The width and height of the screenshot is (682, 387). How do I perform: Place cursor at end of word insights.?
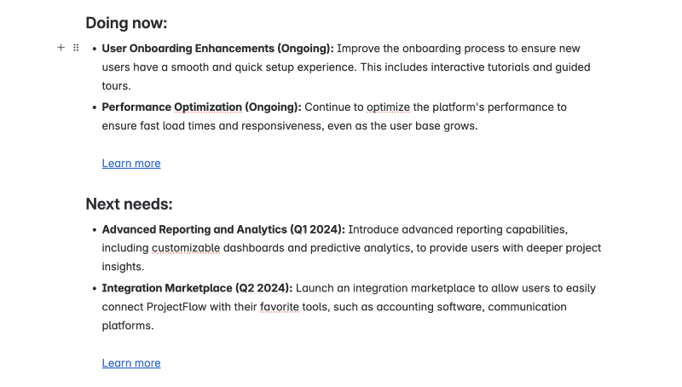pyautogui.click(x=144, y=267)
